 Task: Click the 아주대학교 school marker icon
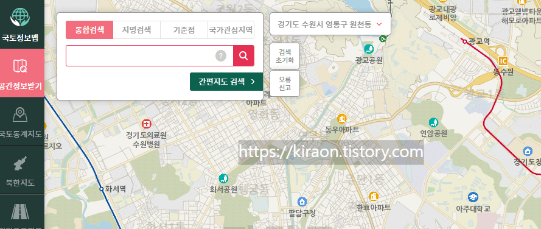pos(473,197)
